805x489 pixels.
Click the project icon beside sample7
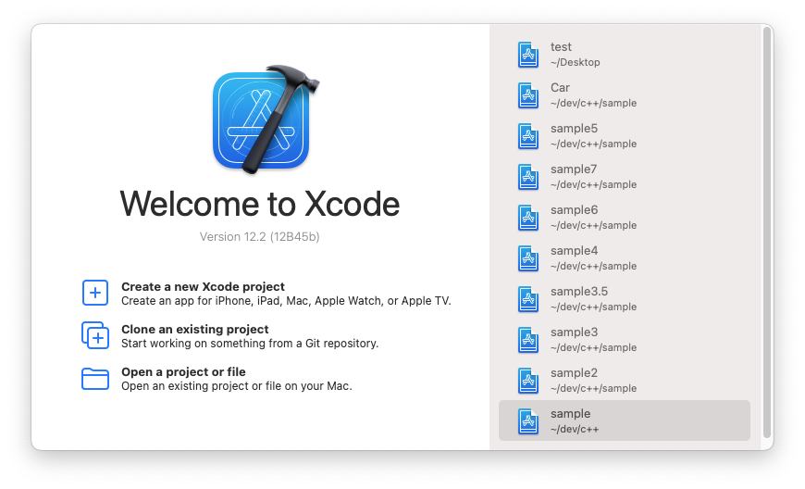click(x=528, y=177)
